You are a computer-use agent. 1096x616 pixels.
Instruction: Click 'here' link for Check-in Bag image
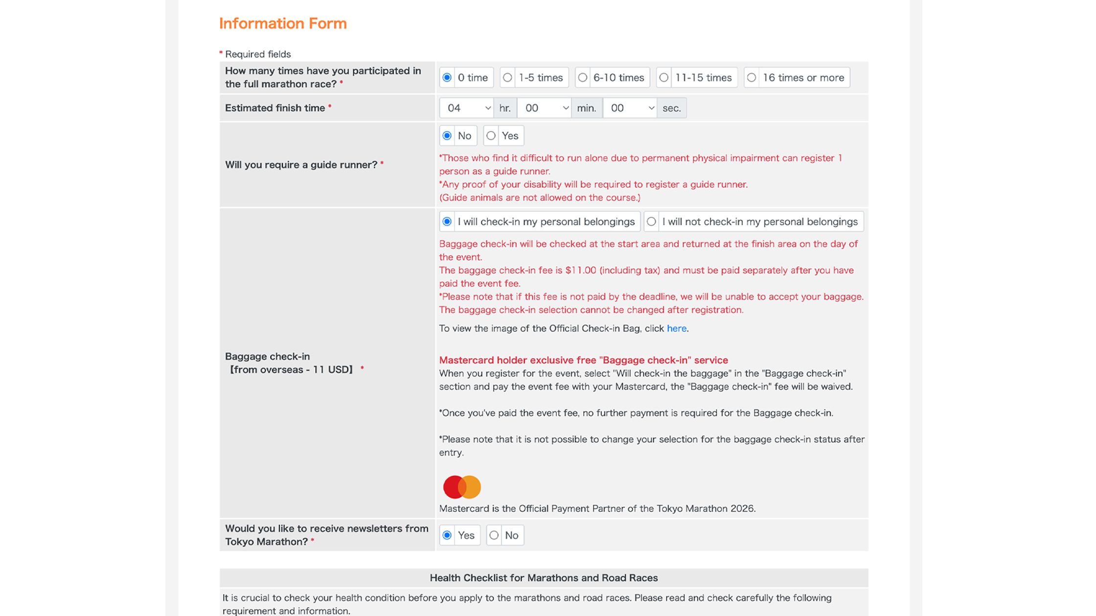676,329
